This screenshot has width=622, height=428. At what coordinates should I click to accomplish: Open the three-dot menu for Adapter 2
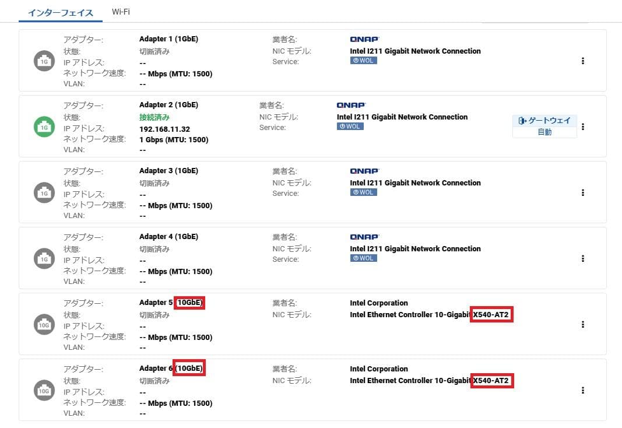582,127
